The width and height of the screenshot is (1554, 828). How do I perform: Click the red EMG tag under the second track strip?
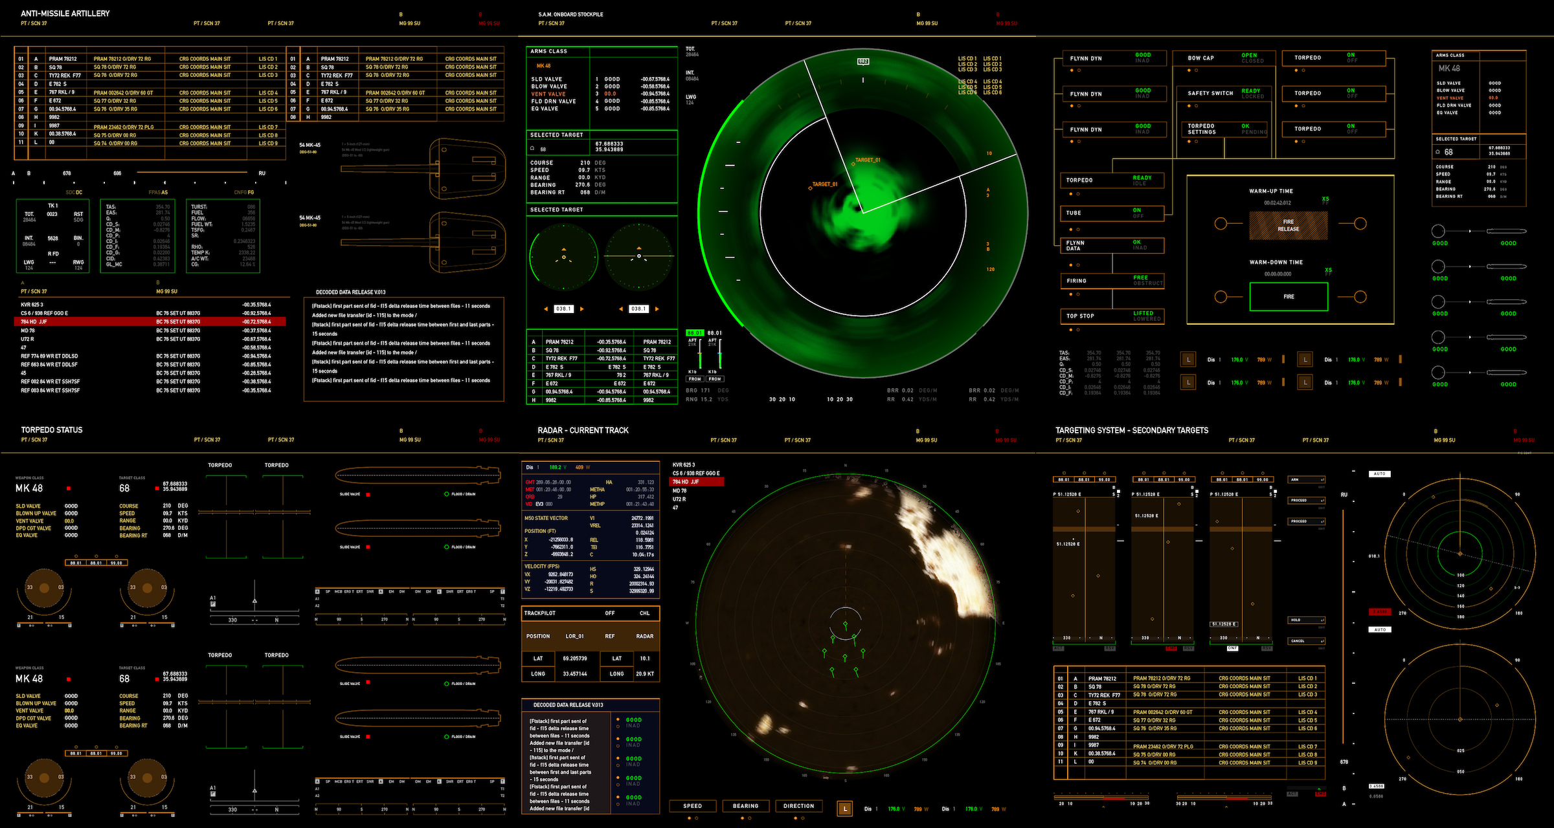[x=1171, y=648]
